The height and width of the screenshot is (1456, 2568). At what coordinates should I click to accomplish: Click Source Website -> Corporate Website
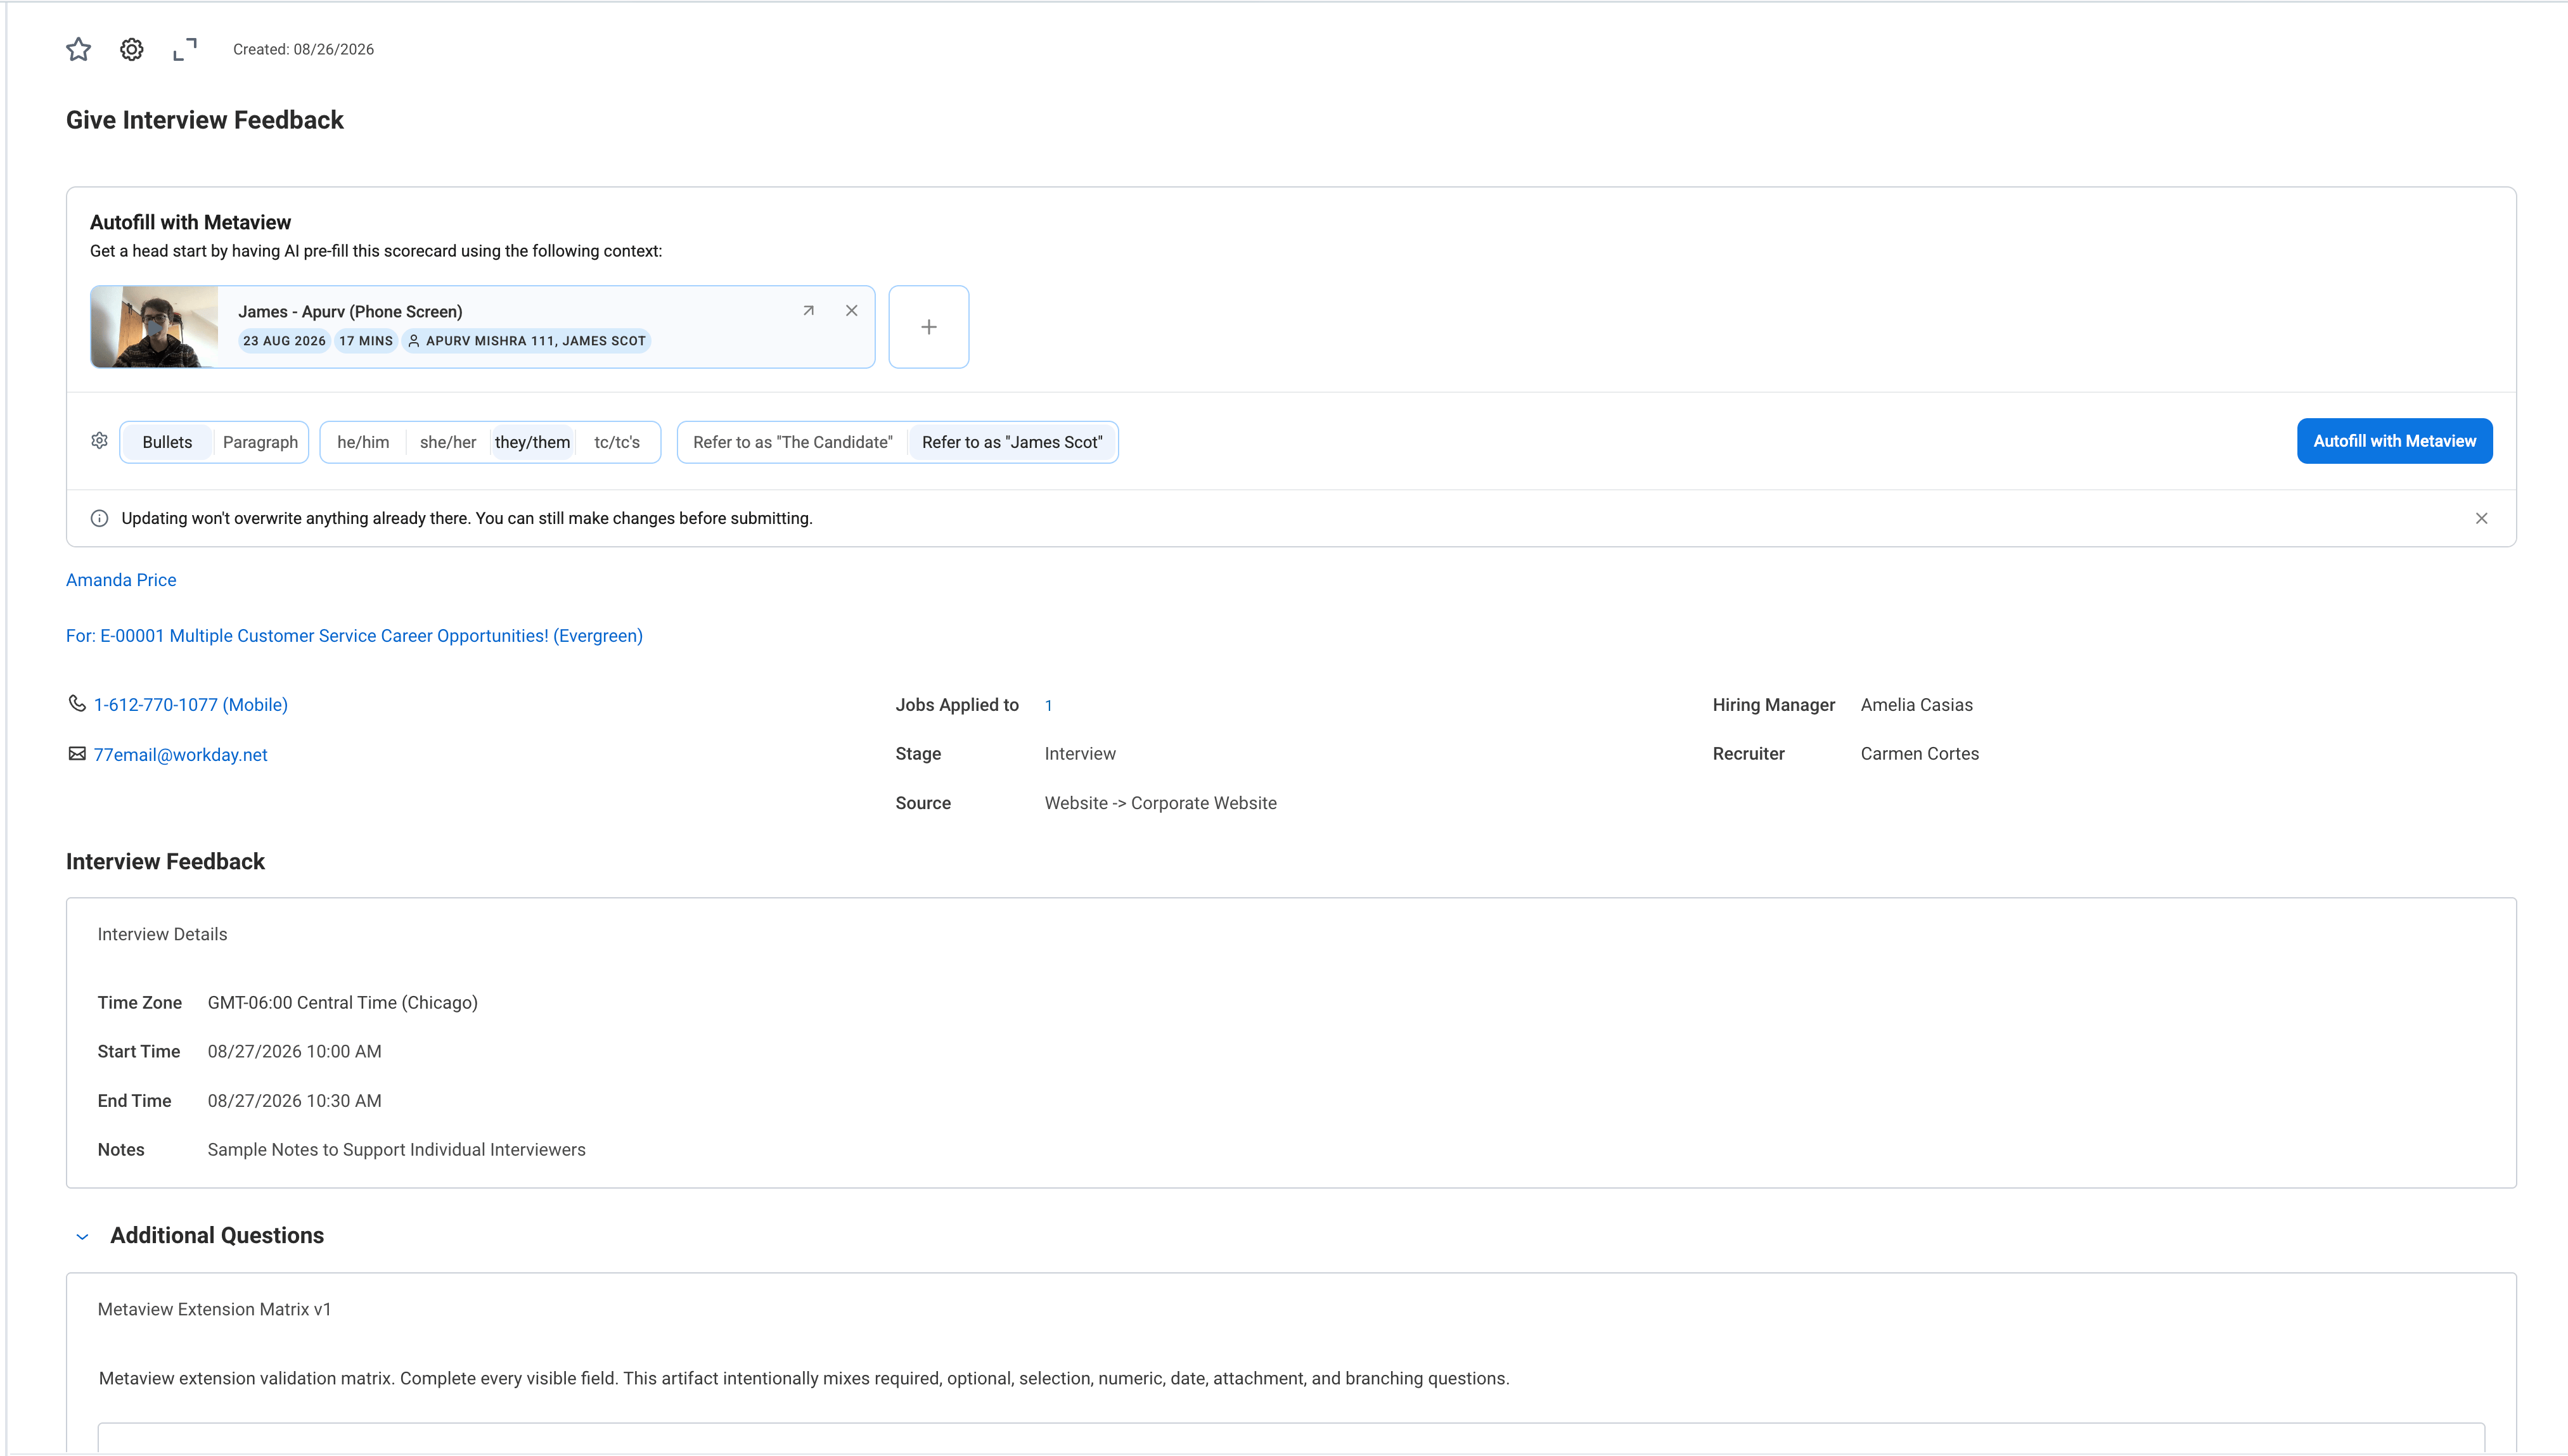pyautogui.click(x=1160, y=803)
